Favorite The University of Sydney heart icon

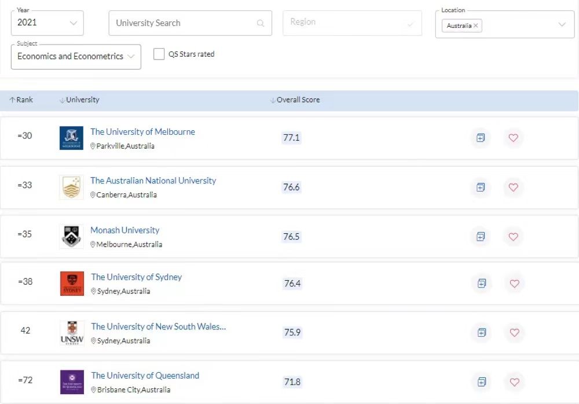[514, 283]
